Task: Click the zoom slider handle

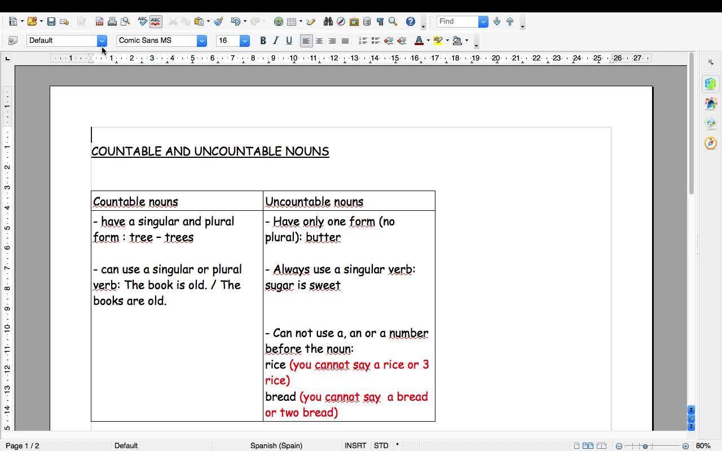Action: [645, 446]
